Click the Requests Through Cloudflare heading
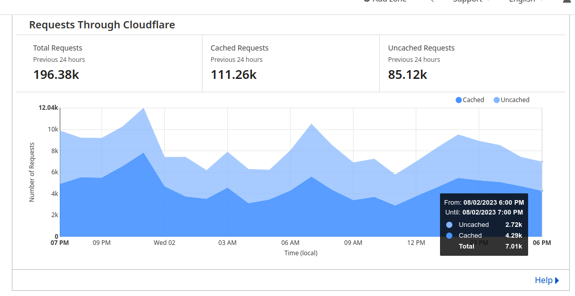The height and width of the screenshot is (296, 575). coord(102,25)
